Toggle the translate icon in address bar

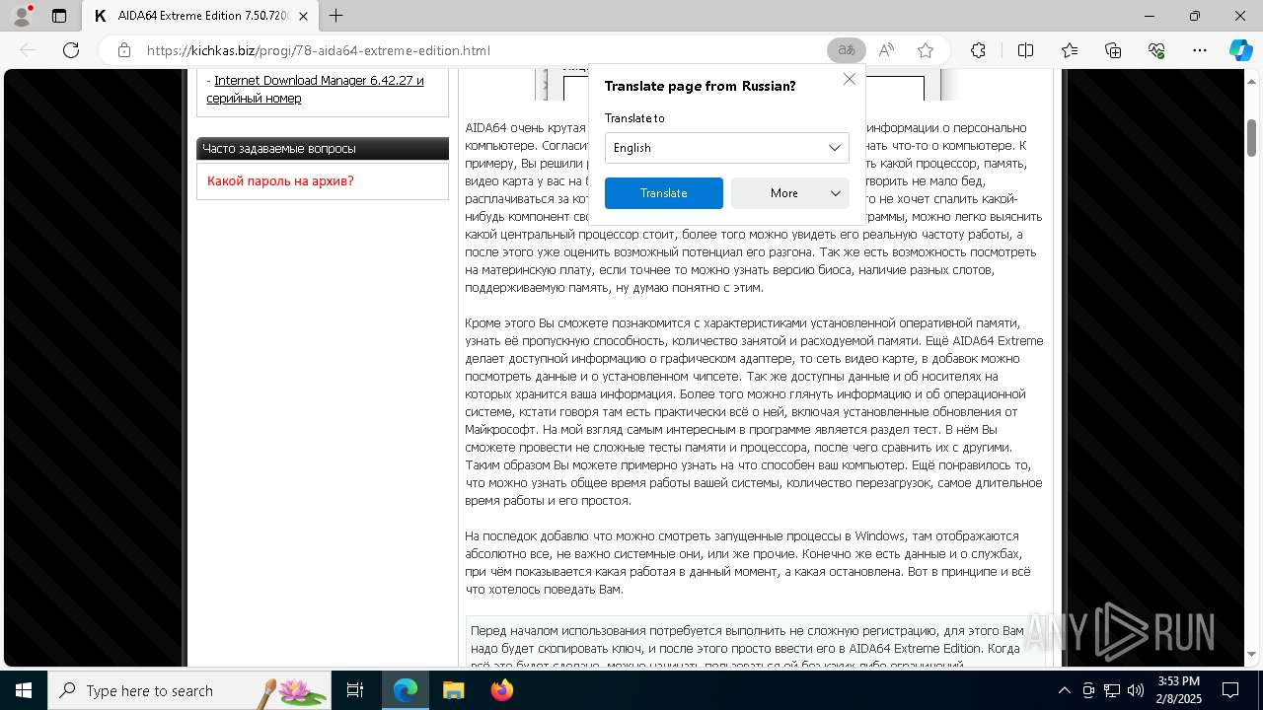coord(846,50)
